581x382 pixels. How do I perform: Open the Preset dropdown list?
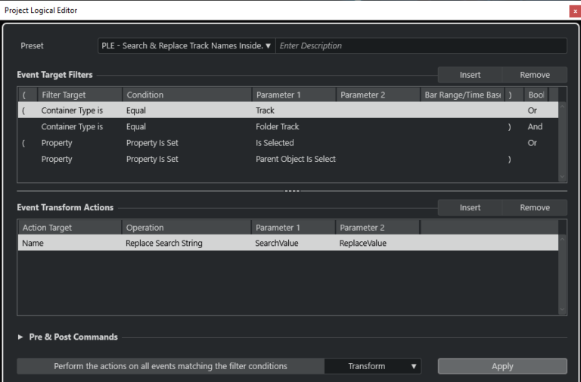(x=186, y=45)
